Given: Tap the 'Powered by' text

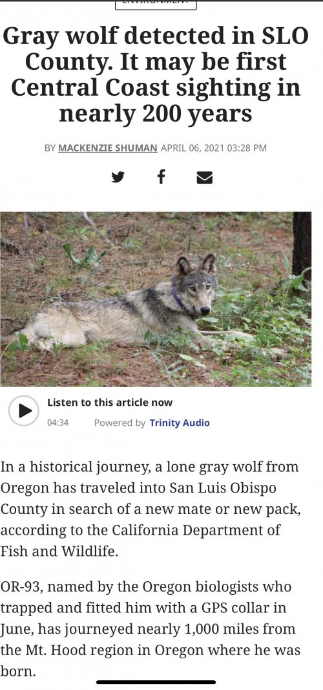Looking at the screenshot, I should 120,423.
